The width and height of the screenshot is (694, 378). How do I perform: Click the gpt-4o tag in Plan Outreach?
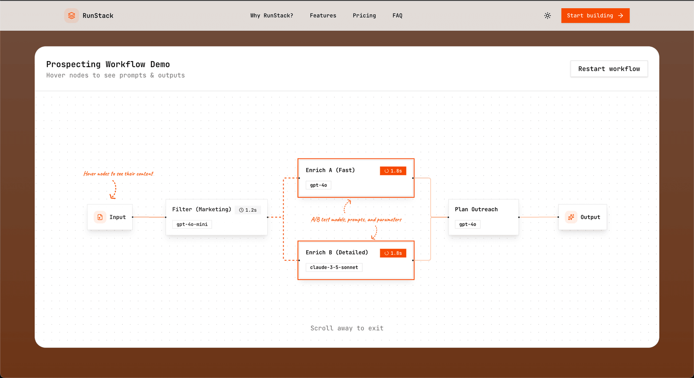(468, 224)
